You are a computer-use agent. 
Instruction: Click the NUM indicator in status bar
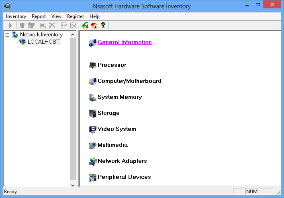tap(252, 191)
